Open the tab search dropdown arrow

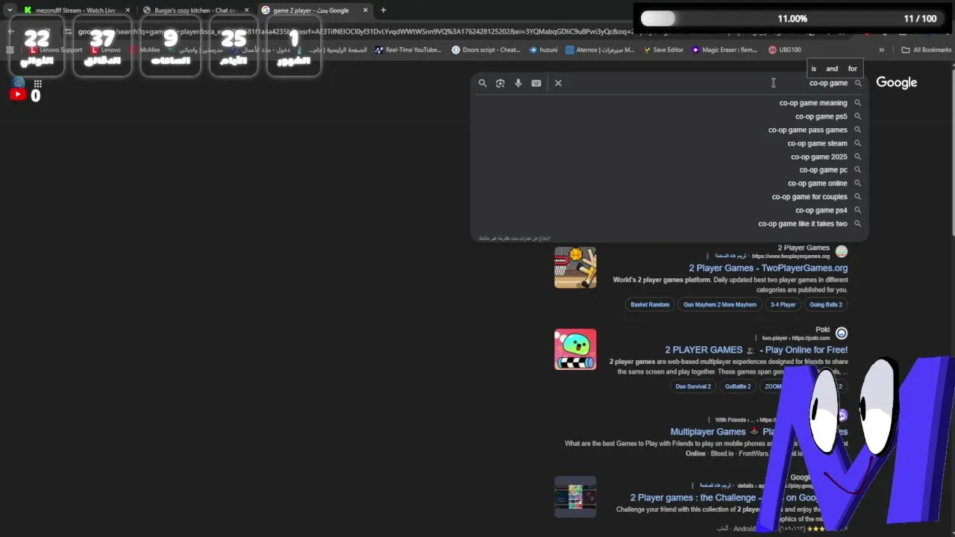click(9, 10)
